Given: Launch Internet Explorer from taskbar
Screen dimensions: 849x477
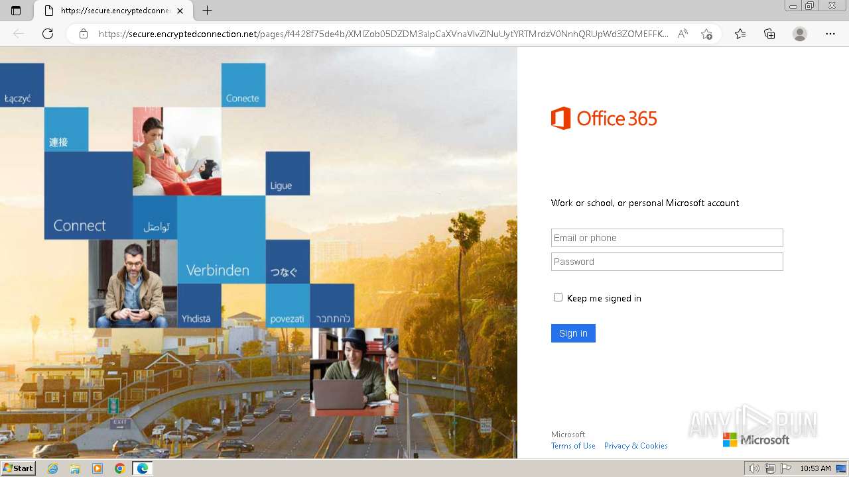Looking at the screenshot, I should click(52, 468).
